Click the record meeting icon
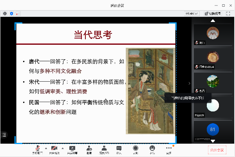 [136, 148]
